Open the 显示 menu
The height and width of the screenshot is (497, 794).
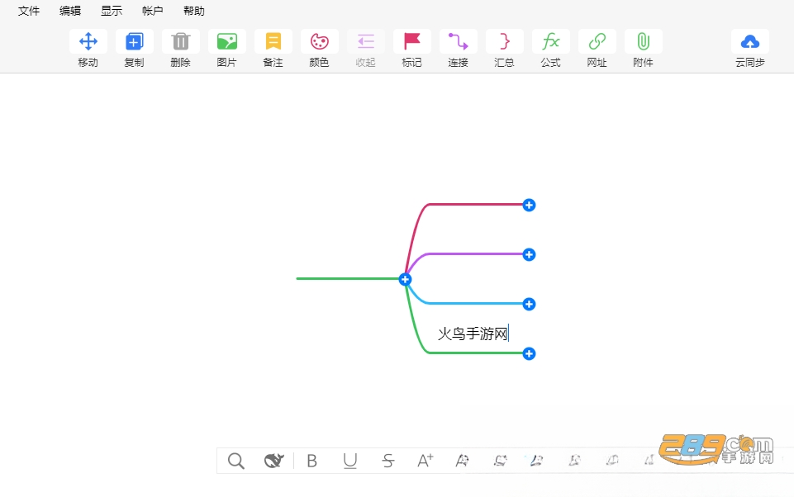[x=112, y=11]
